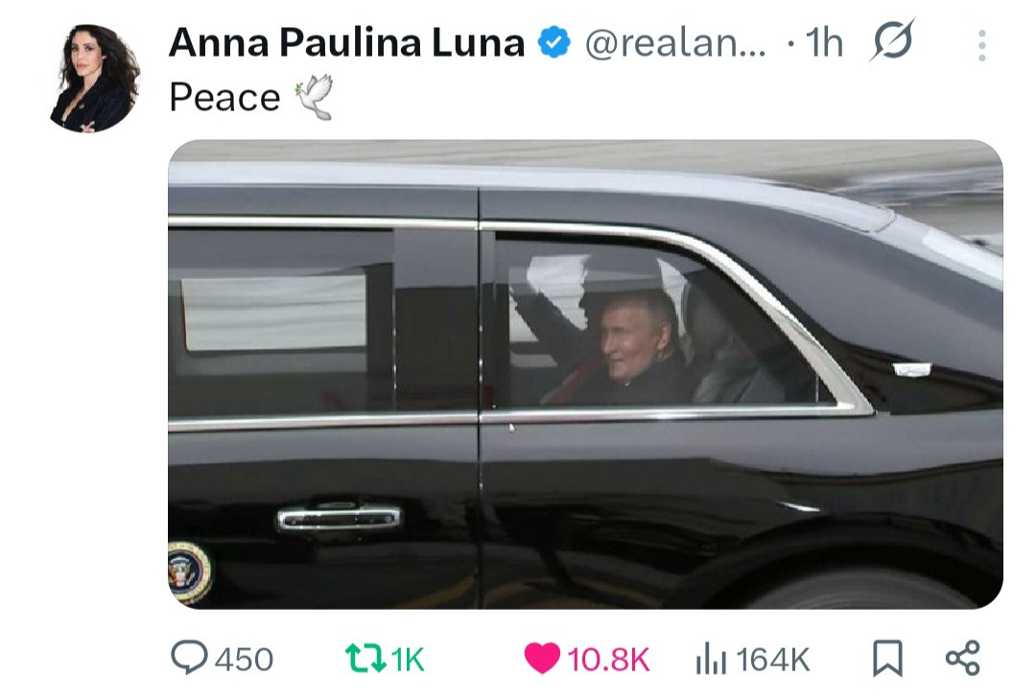Click the 1h timestamp of the post
The image size is (1036, 699).
pyautogui.click(x=825, y=43)
